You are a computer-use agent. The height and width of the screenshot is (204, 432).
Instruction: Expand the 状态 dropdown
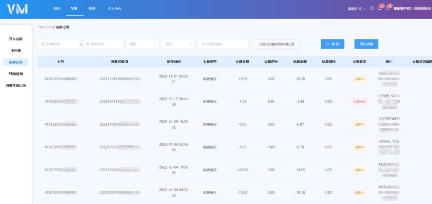tap(179, 44)
